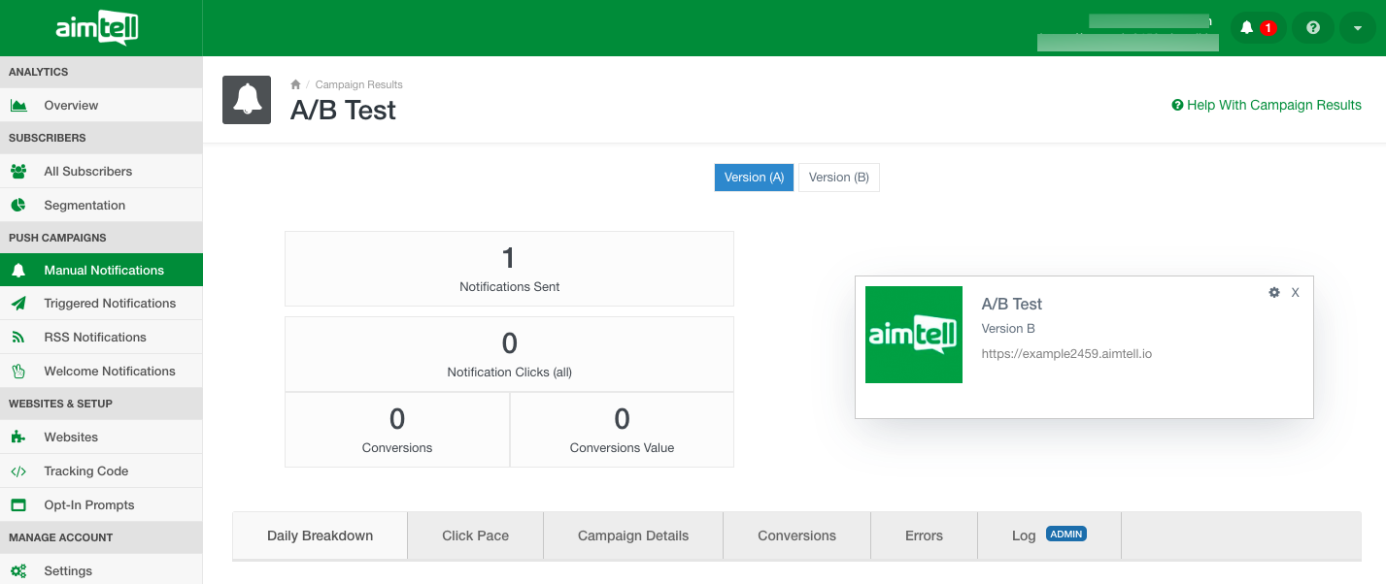1386x584 pixels.
Task: Click the home icon in the breadcrumb
Action: point(295,85)
